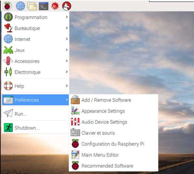The height and width of the screenshot is (174, 194).
Task: Open Clavier et souris settings
Action: point(113,133)
